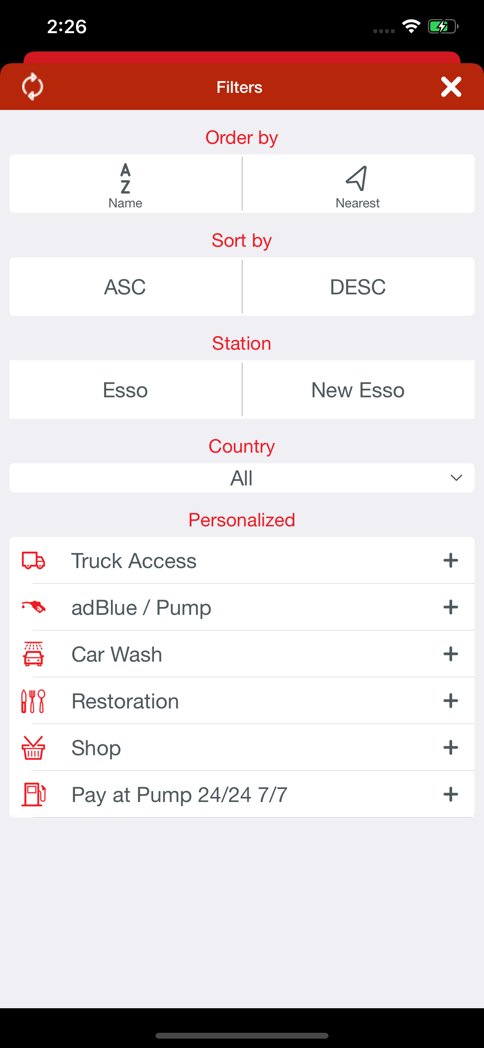
Task: Click the Truck Access truck icon
Action: click(33, 560)
